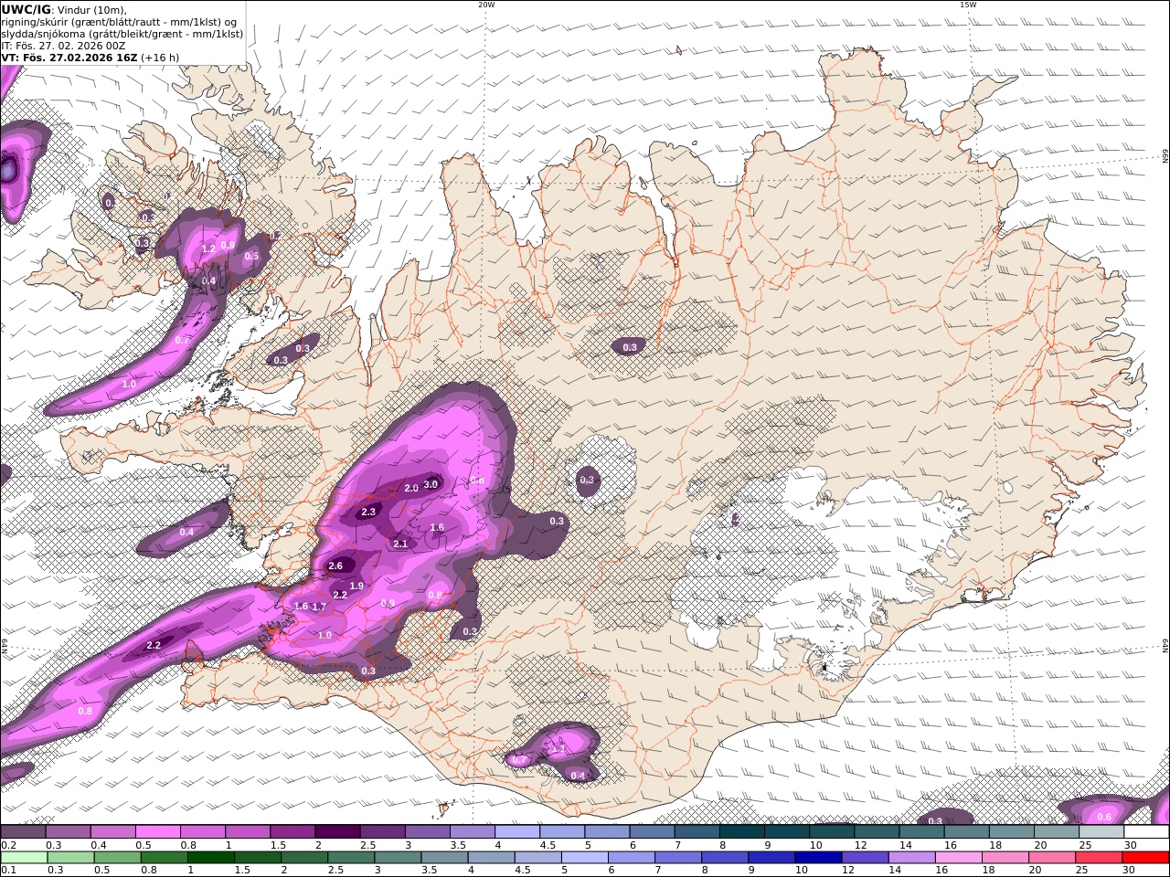
Task: Click the 20W longitude label
Action: pyautogui.click(x=486, y=5)
